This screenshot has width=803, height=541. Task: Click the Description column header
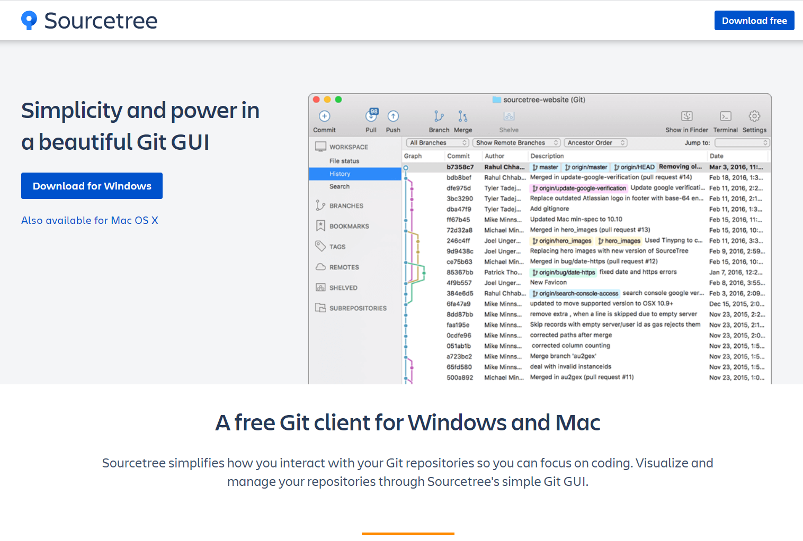coord(547,156)
